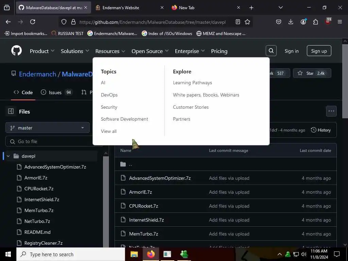This screenshot has height=261, width=348.
Task: Open the RUSSIAN TEST bookmark
Action: click(68, 34)
